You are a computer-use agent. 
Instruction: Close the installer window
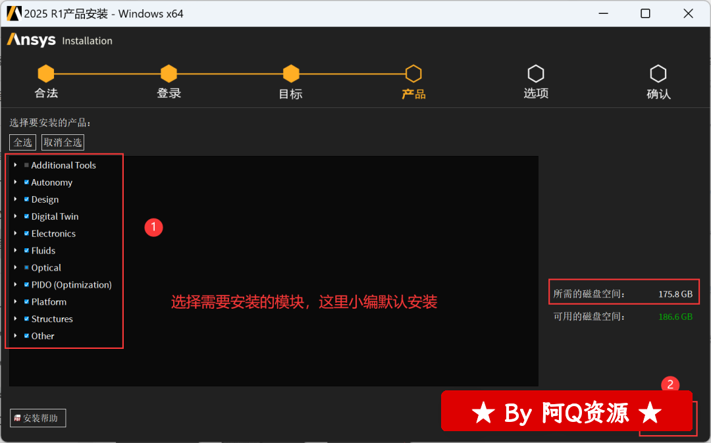pos(688,14)
